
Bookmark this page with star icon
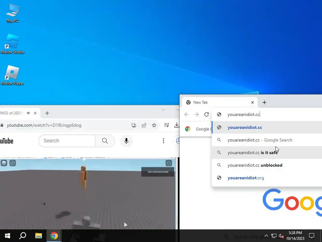tap(154, 125)
